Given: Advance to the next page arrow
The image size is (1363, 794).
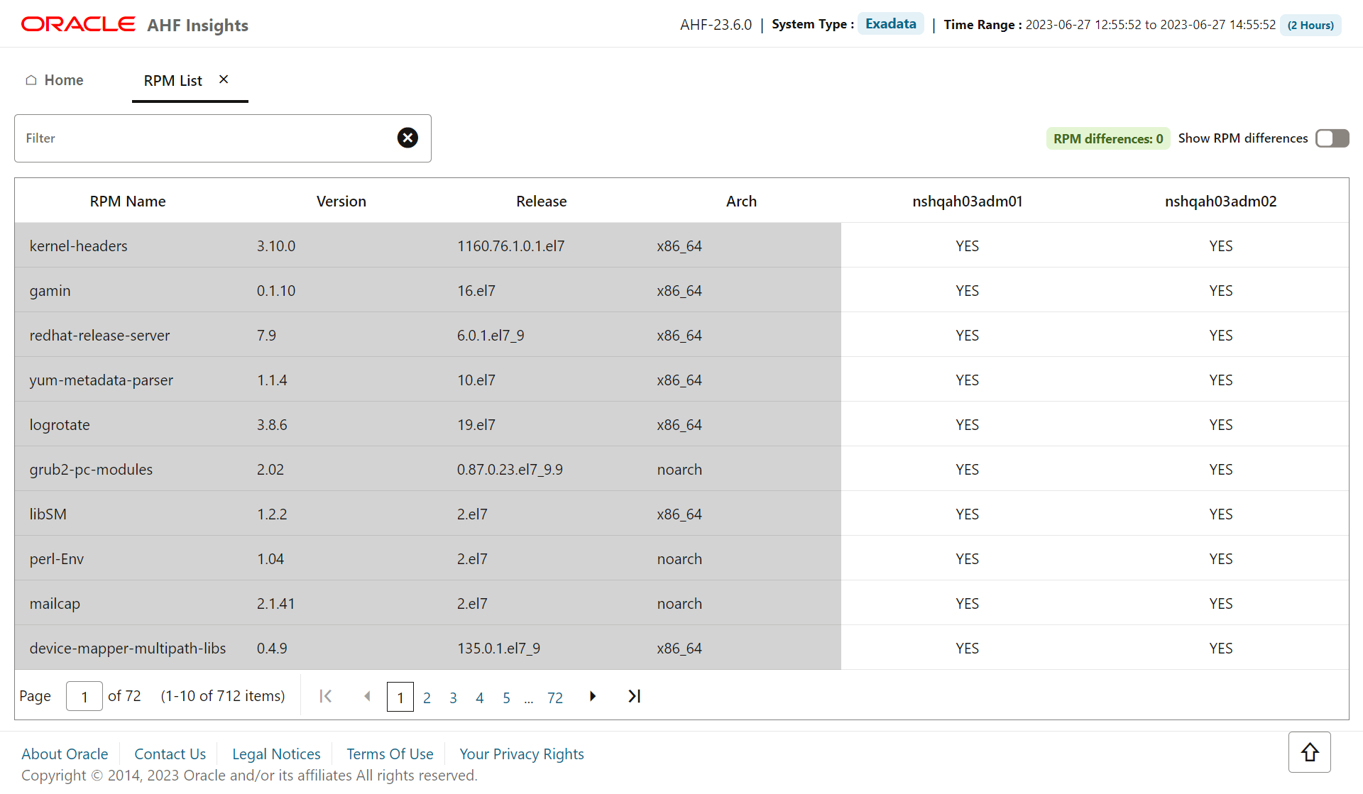Looking at the screenshot, I should [x=593, y=696].
